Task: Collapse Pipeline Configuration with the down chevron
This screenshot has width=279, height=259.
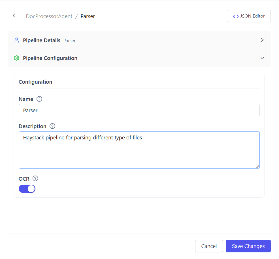Action: coord(262,58)
